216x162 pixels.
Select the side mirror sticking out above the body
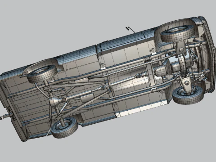point(130,30)
